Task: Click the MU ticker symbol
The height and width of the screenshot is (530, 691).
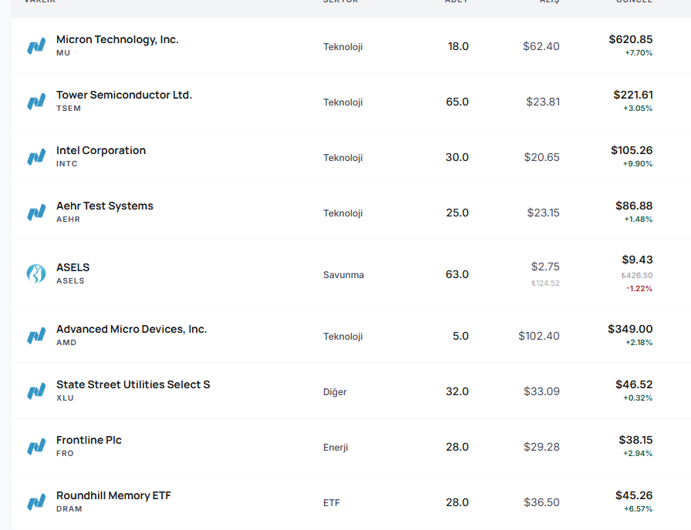Action: [63, 53]
